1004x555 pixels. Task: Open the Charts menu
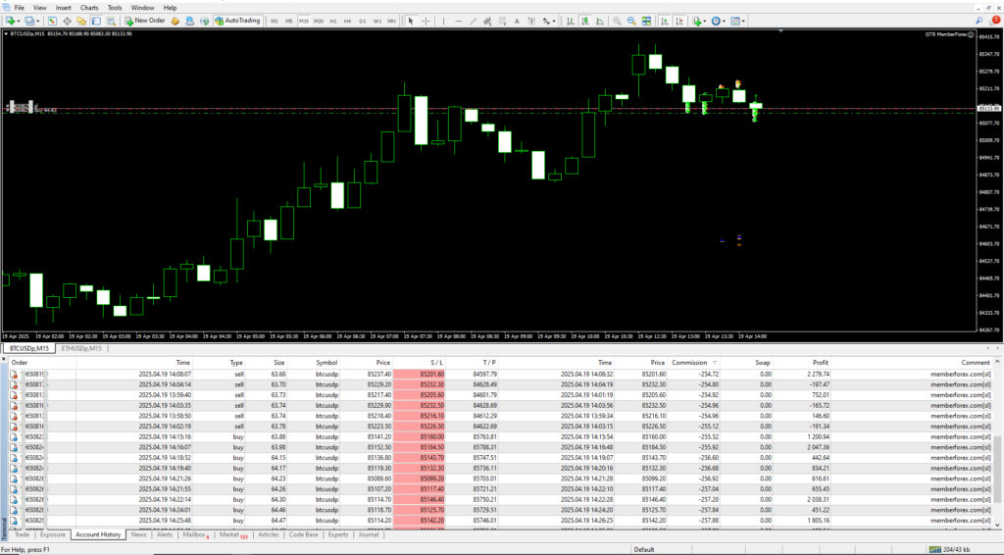pyautogui.click(x=89, y=7)
